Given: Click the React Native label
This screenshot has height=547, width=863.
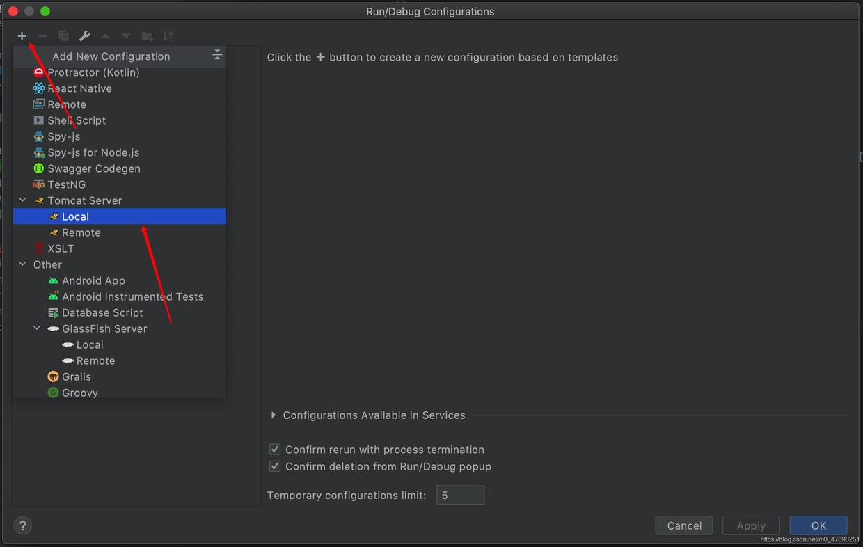Looking at the screenshot, I should click(79, 88).
